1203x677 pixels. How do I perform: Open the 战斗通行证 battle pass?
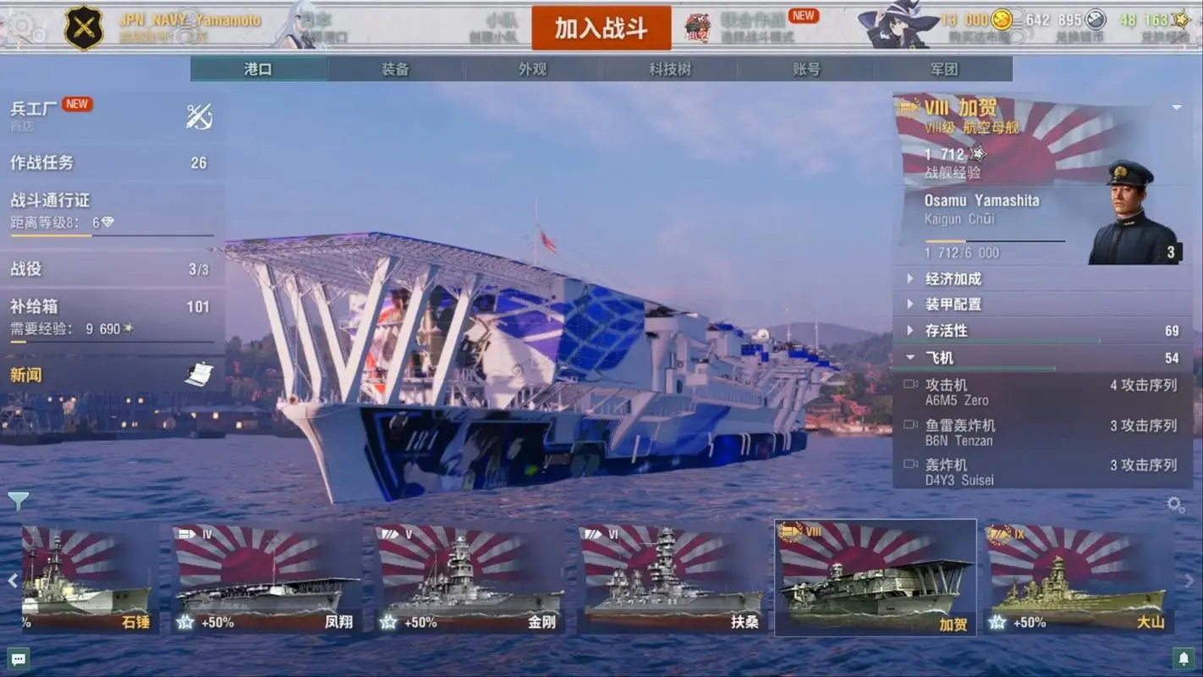[112, 212]
